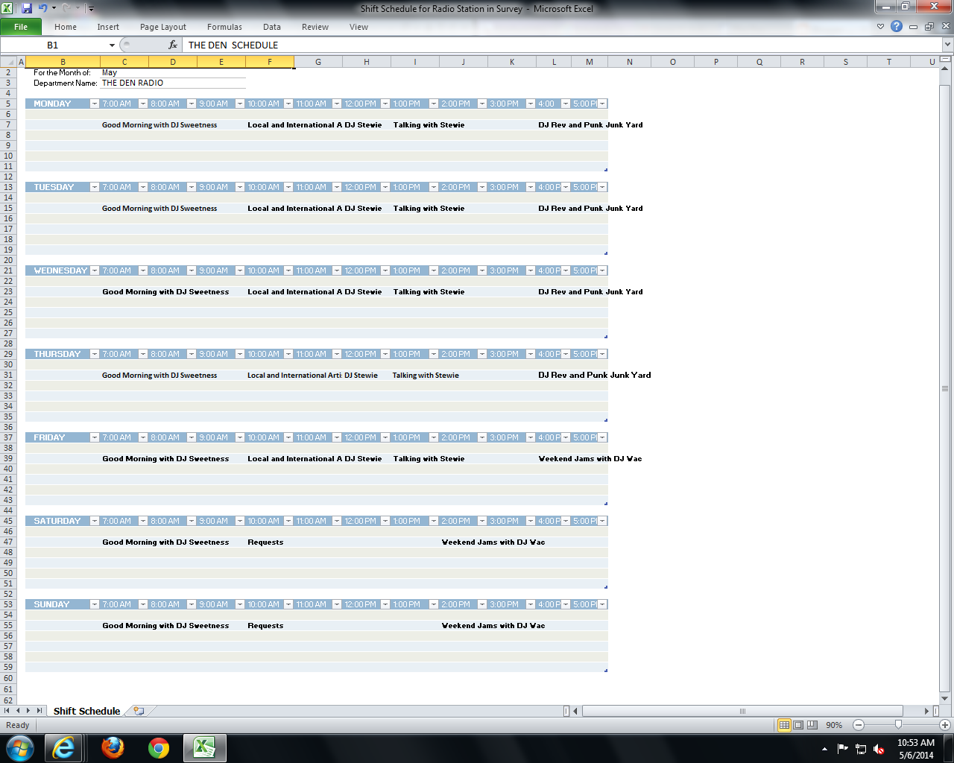Select column header N
This screenshot has width=954, height=763.
pyautogui.click(x=630, y=62)
